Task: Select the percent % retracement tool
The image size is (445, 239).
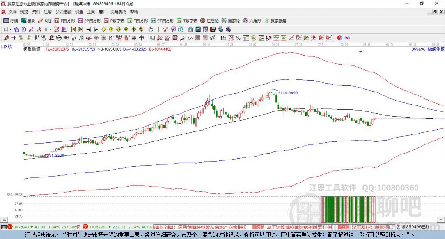Action: (239, 38)
